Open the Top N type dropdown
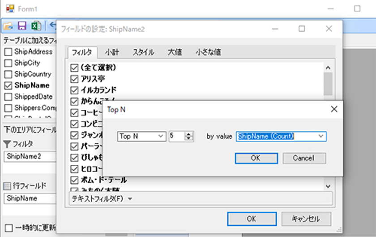376x237 pixels. tap(141, 136)
